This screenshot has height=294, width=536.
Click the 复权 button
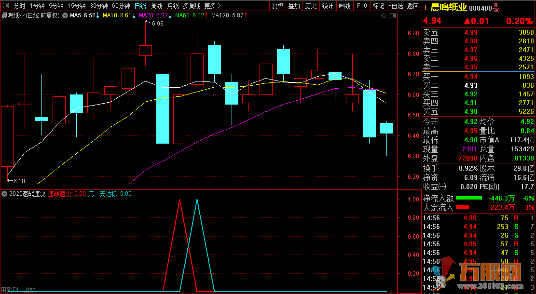point(277,6)
